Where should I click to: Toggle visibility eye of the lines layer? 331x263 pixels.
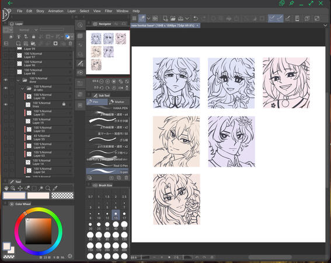pos(6,105)
